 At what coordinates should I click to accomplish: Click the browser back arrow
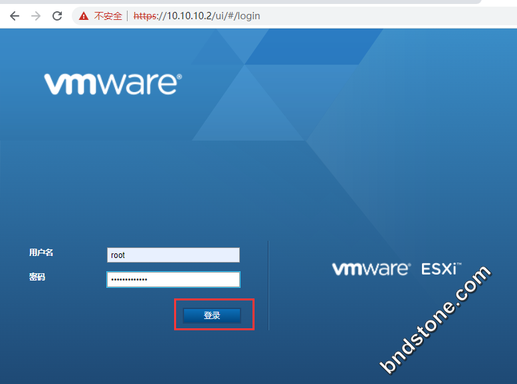pyautogui.click(x=15, y=16)
